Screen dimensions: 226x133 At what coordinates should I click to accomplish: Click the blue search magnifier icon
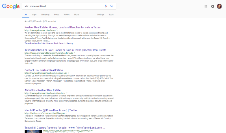[x=112, y=6]
